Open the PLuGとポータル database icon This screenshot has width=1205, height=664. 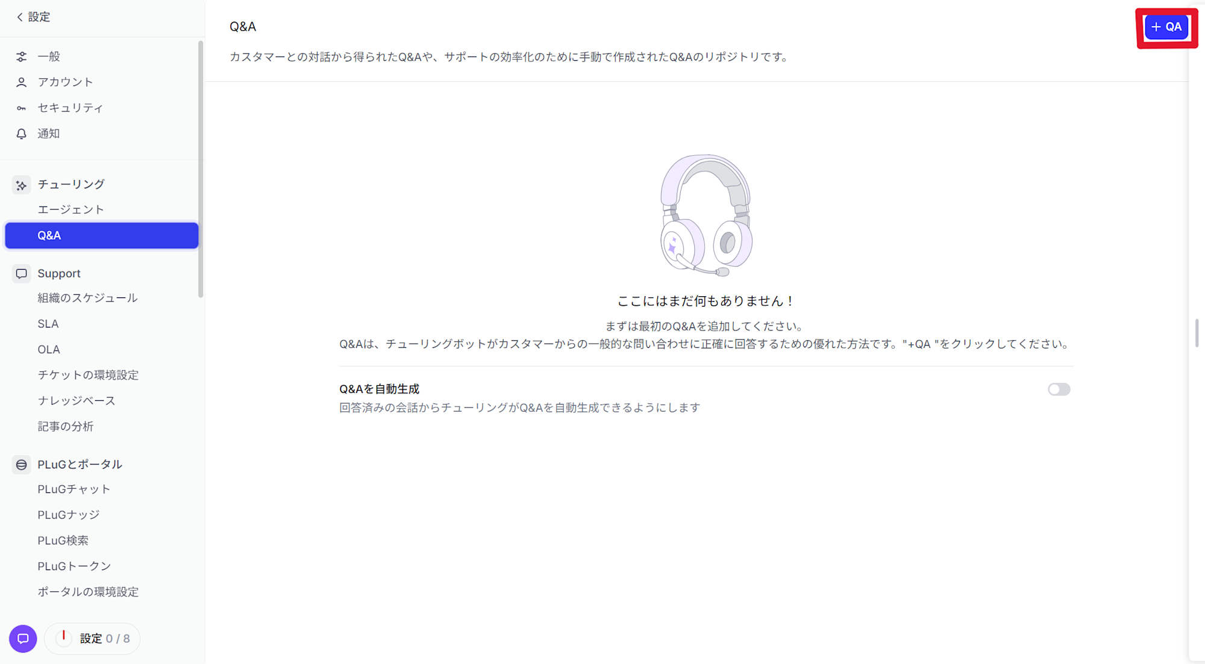pos(22,464)
